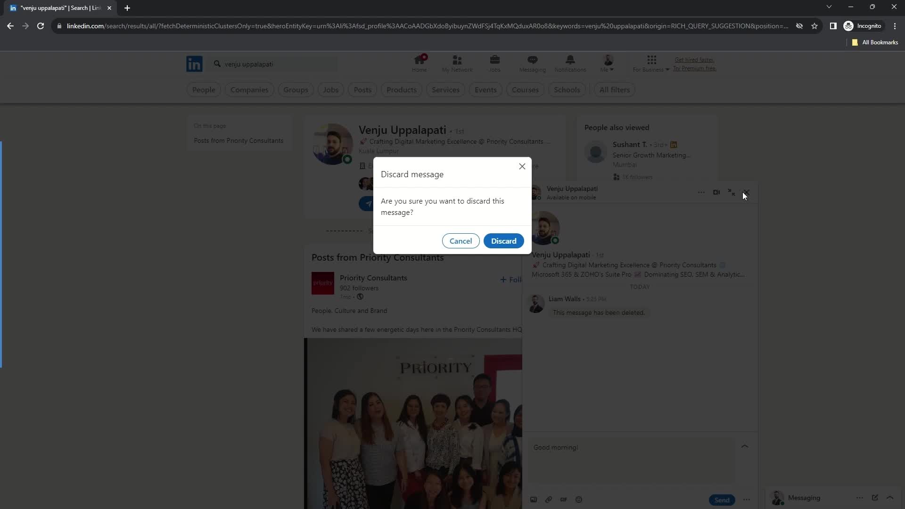
Task: Click Cancel to keep the message
Action: point(461,241)
